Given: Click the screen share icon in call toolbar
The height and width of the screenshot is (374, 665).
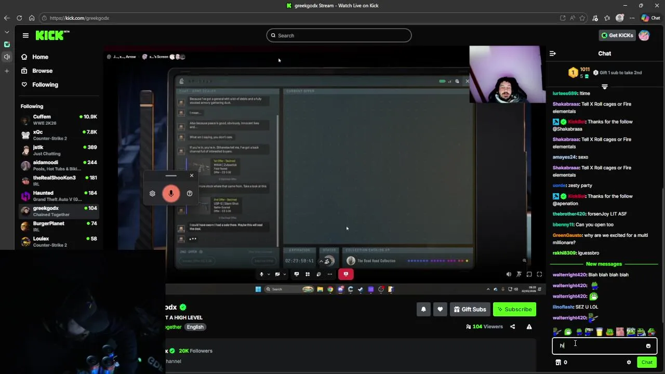Looking at the screenshot, I should click(x=297, y=274).
